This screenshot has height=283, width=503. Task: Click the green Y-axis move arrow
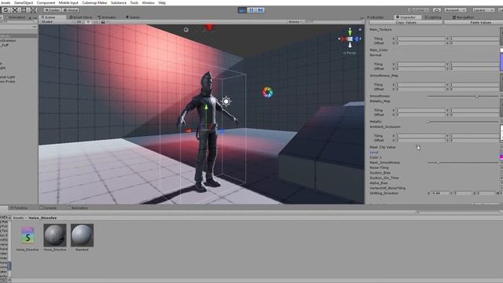pyautogui.click(x=206, y=107)
